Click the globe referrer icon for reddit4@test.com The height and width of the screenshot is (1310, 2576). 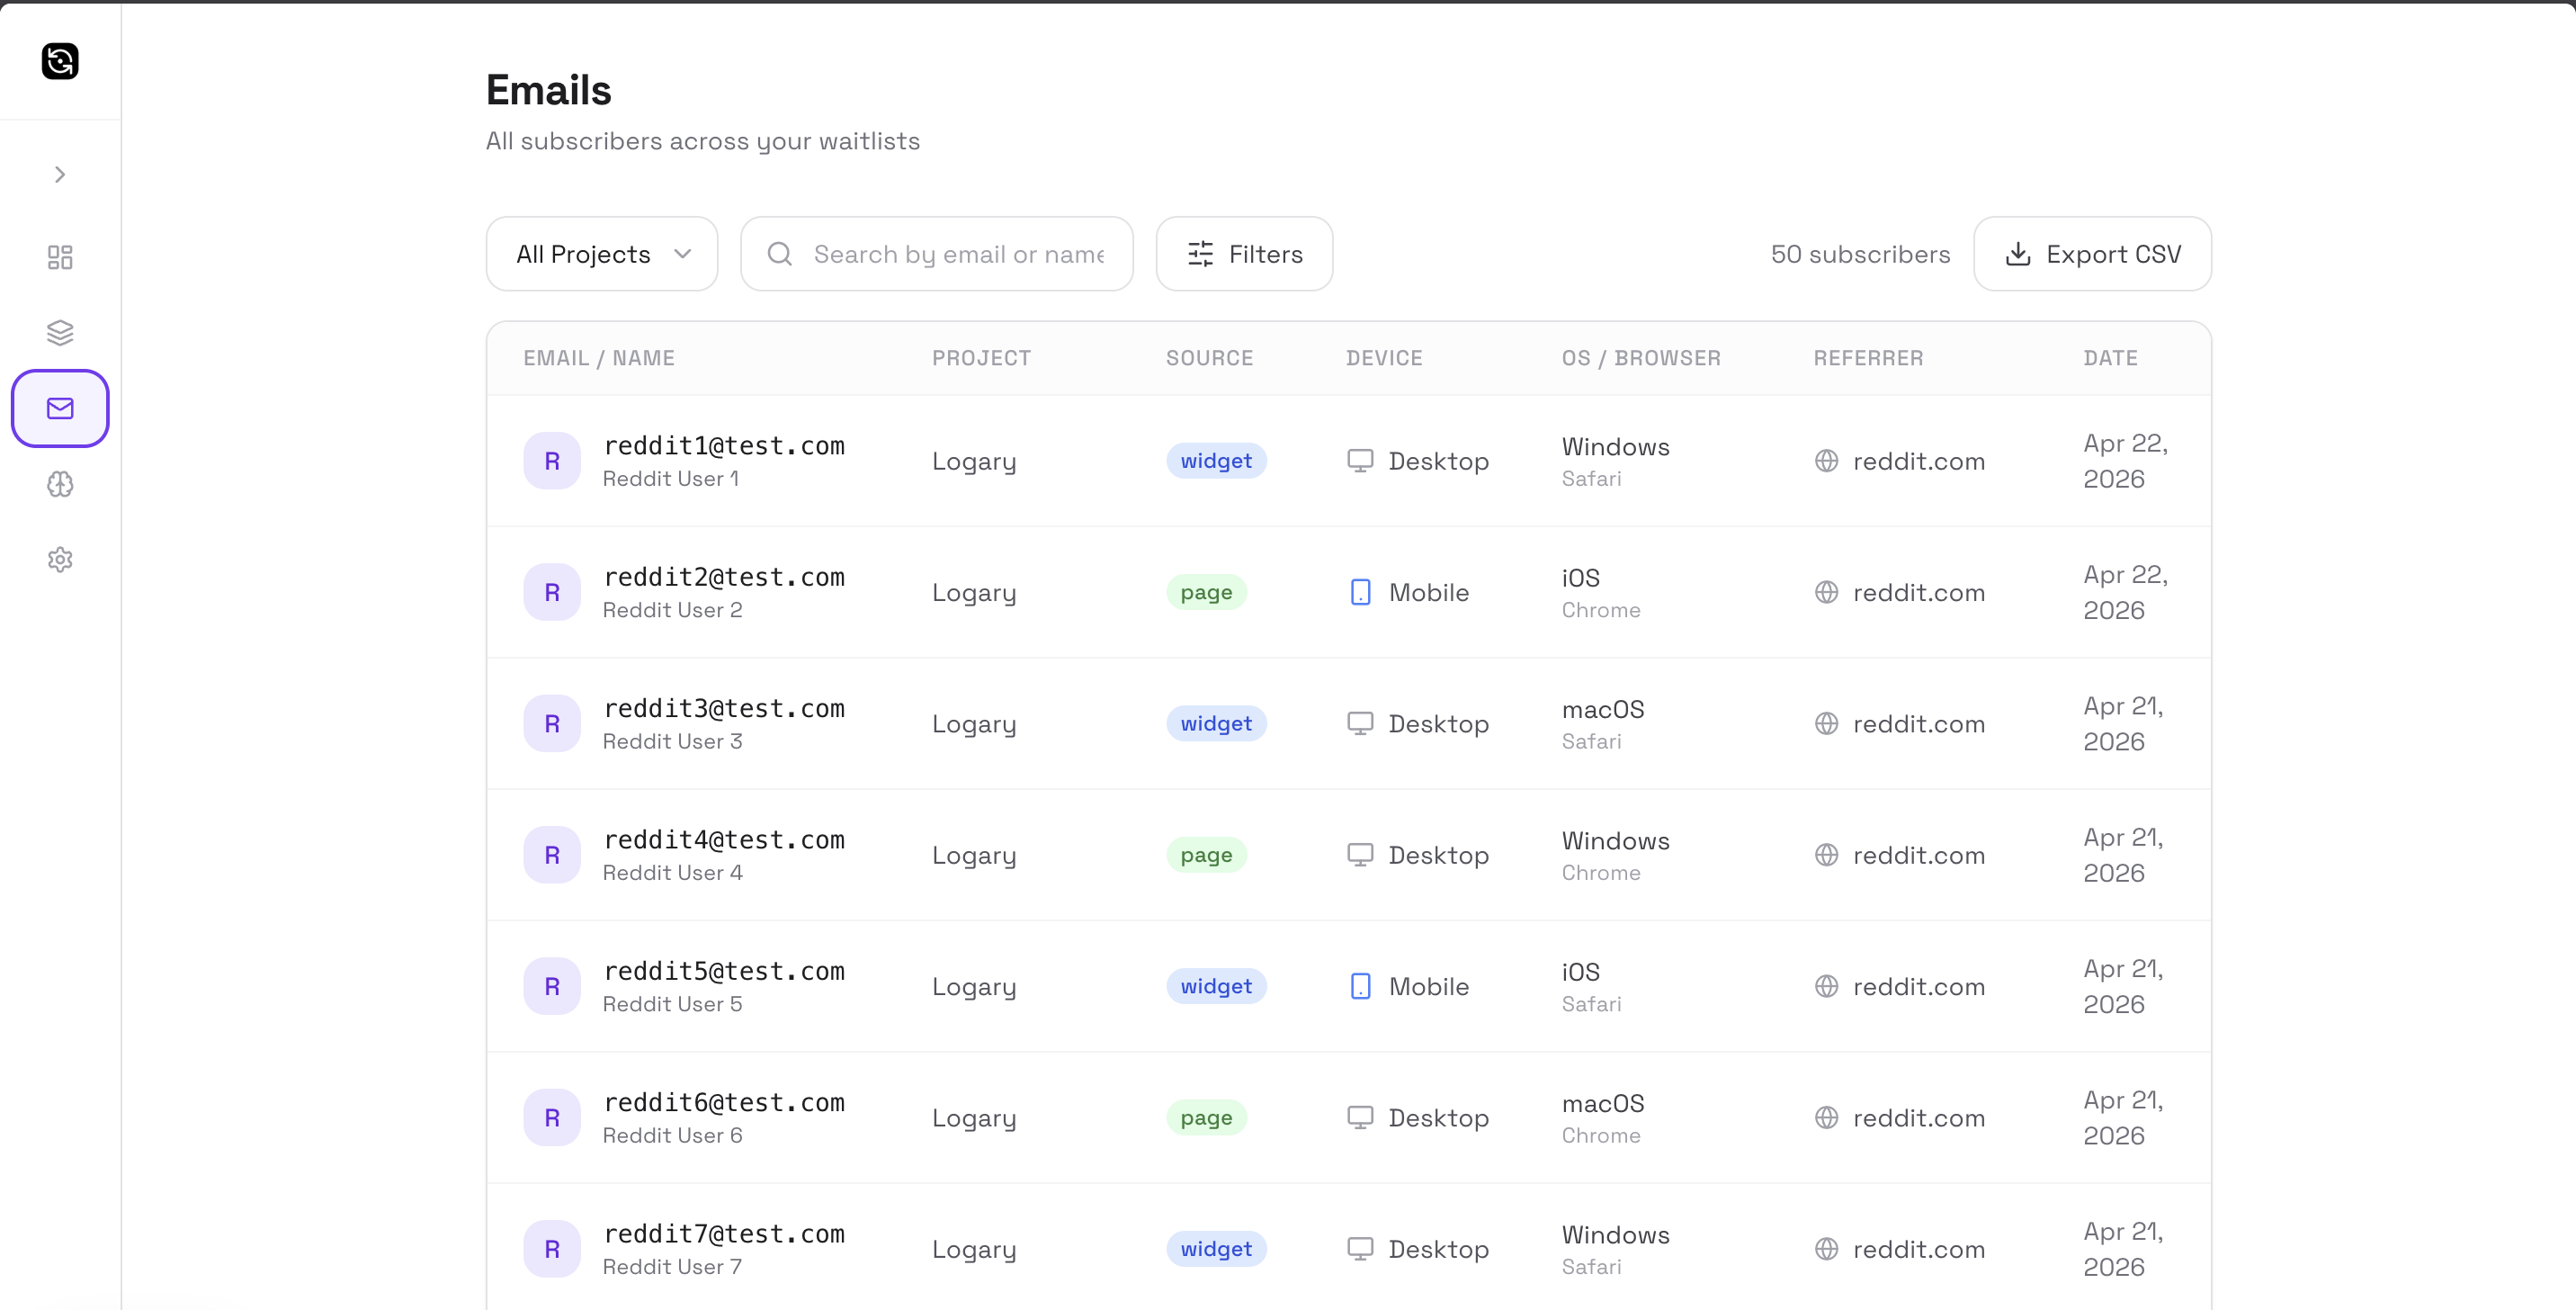1826,855
